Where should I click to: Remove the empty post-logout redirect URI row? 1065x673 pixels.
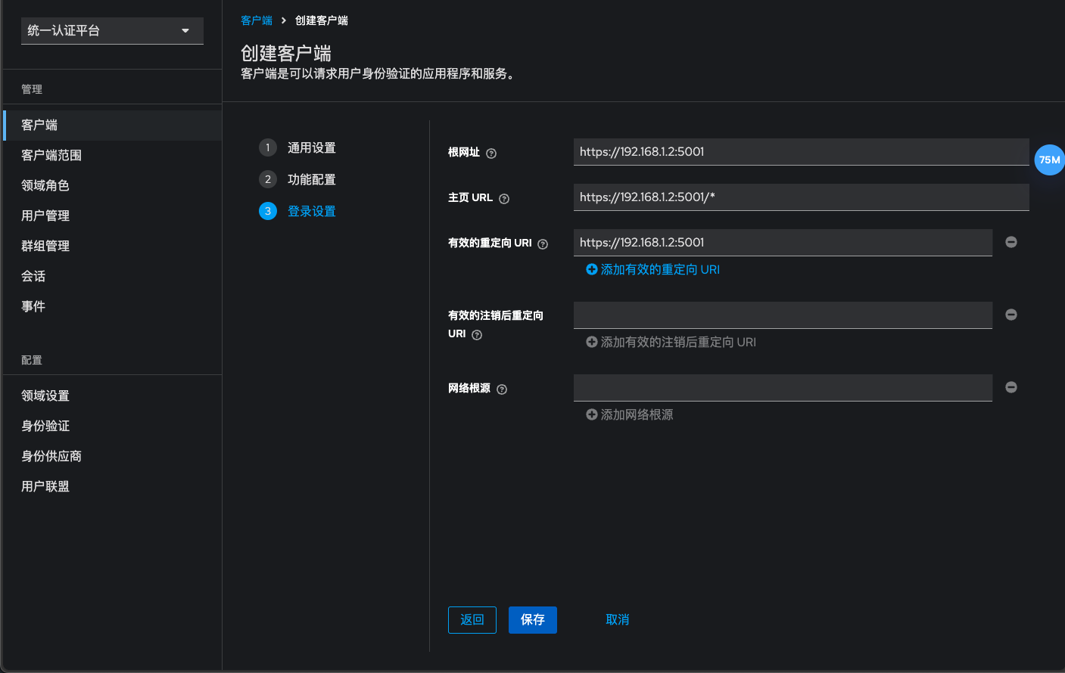(x=1011, y=315)
